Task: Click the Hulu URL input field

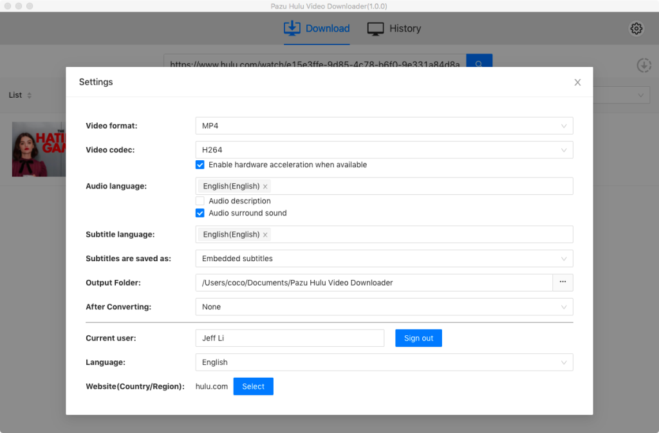Action: (315, 61)
